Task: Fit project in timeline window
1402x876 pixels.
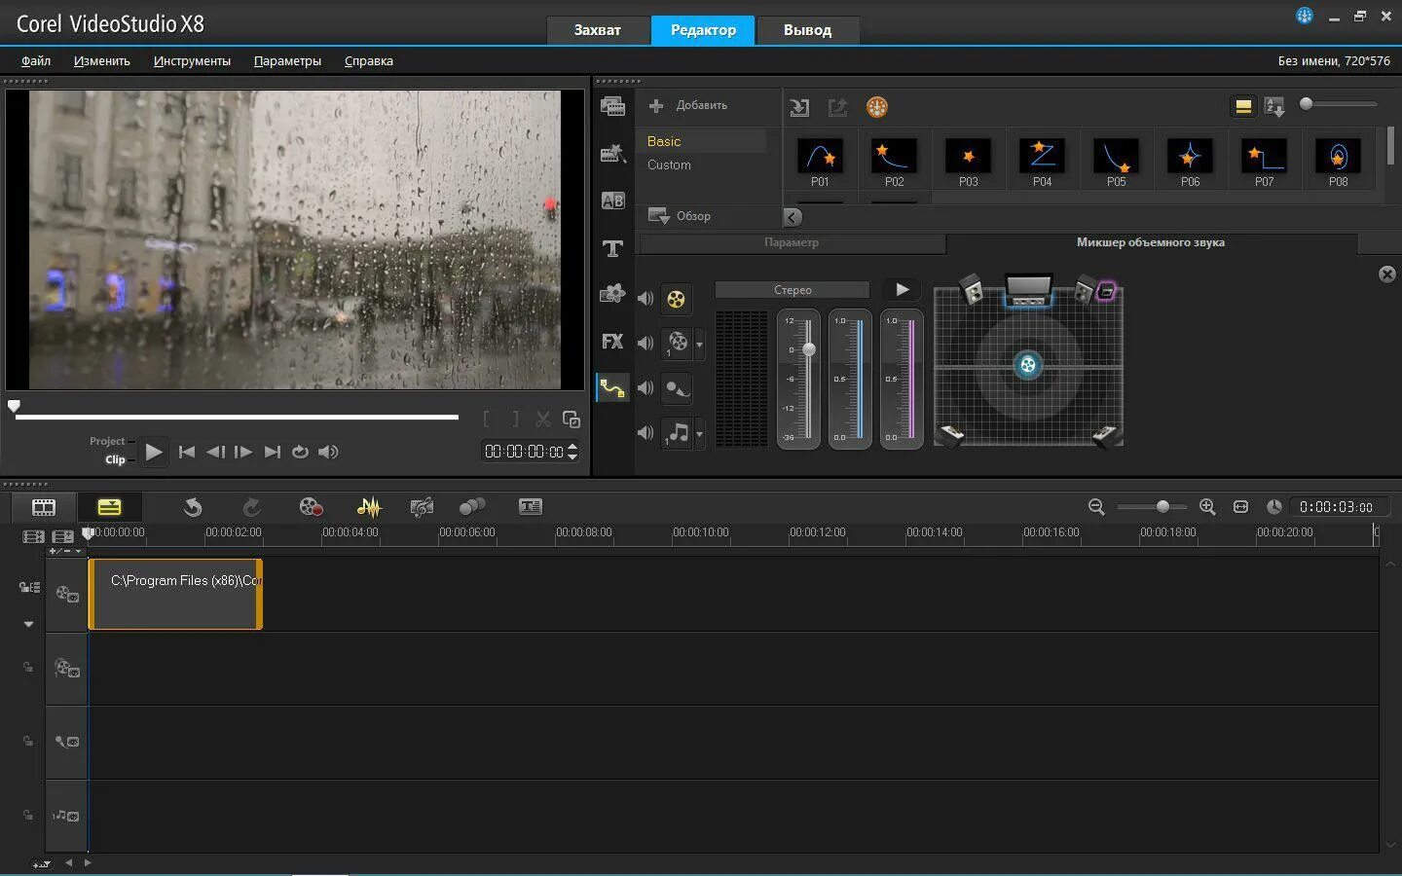Action: point(1240,507)
